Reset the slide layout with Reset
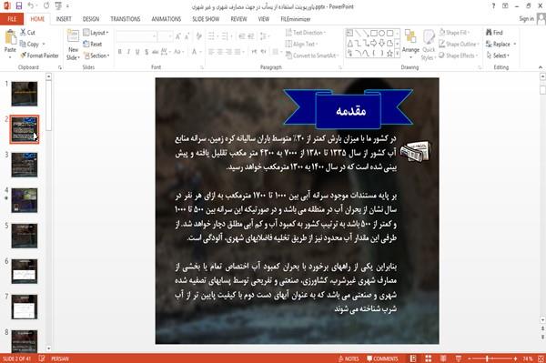 (x=93, y=44)
